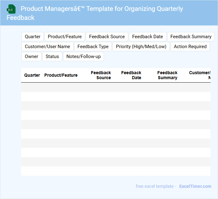Select the Status tag chip
Viewport: 218px width, 199px height.
[52, 57]
